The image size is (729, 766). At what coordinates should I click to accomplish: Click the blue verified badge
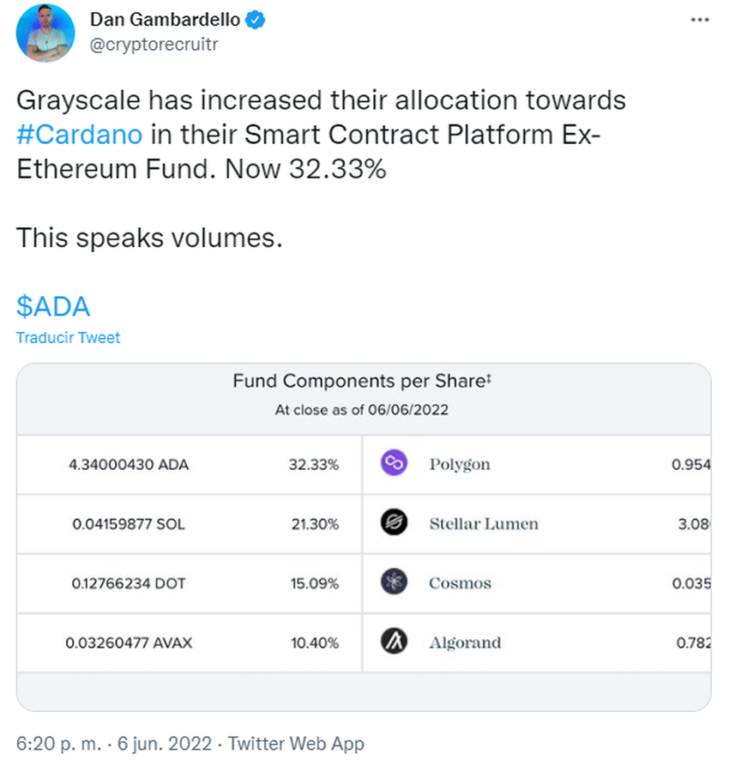(x=256, y=20)
